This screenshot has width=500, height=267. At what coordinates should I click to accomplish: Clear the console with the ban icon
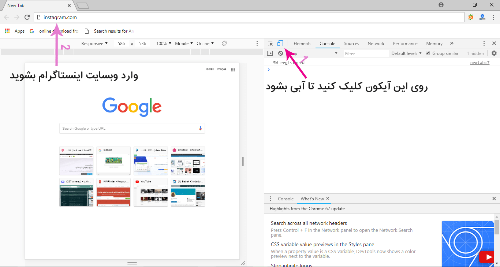click(280, 53)
